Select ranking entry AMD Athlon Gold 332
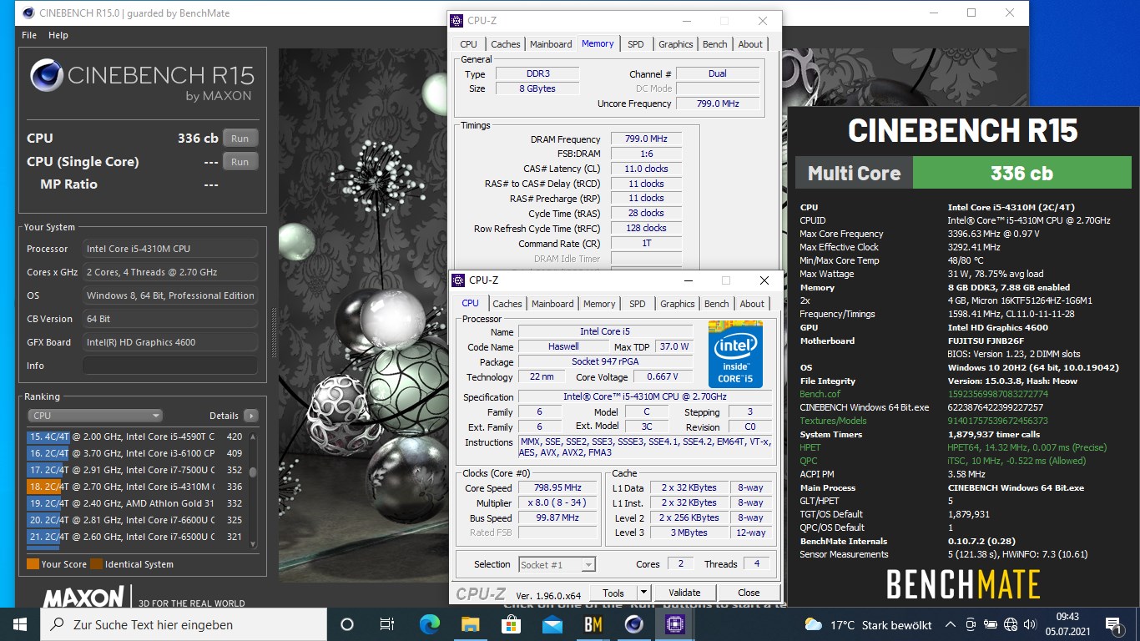Image resolution: width=1140 pixels, height=641 pixels. tap(136, 503)
